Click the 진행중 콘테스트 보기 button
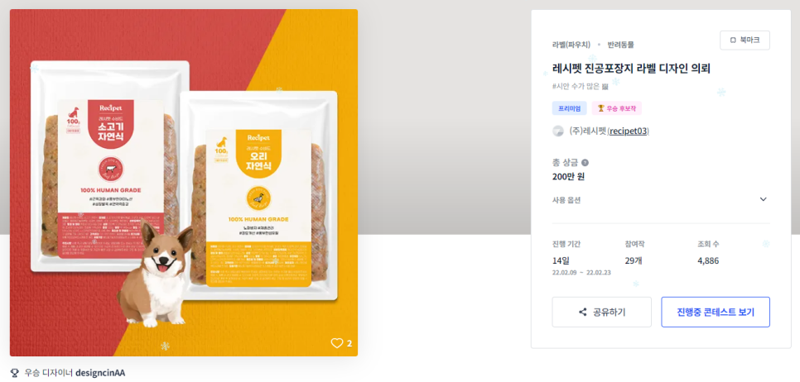Screen dimensions: 800x382 click(716, 312)
